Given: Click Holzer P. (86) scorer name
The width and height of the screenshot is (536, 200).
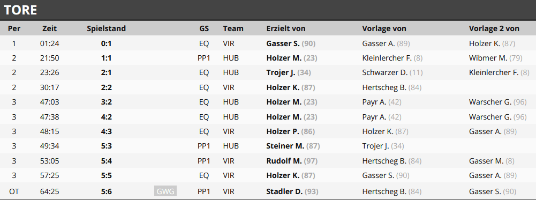Looking at the screenshot, I should pyautogui.click(x=291, y=131).
